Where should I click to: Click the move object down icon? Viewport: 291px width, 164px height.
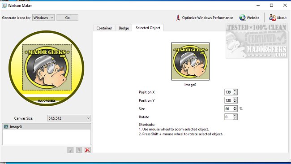coord(79,150)
